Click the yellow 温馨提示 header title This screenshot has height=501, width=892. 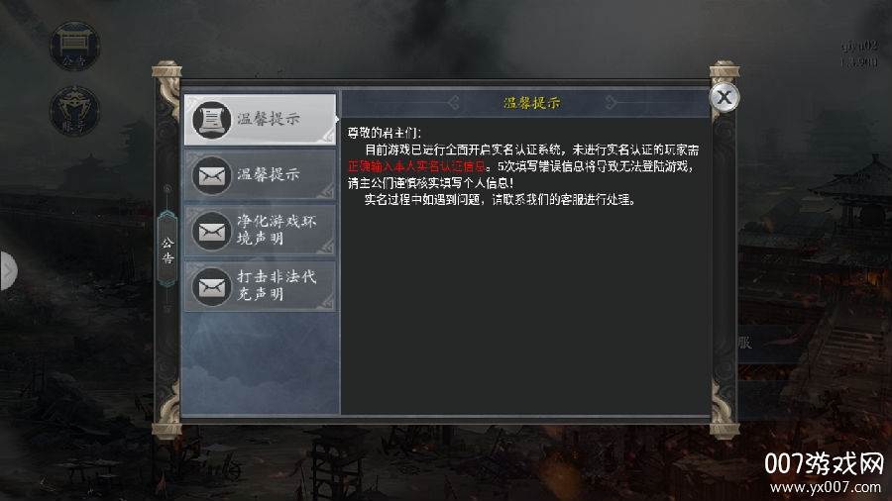532,103
